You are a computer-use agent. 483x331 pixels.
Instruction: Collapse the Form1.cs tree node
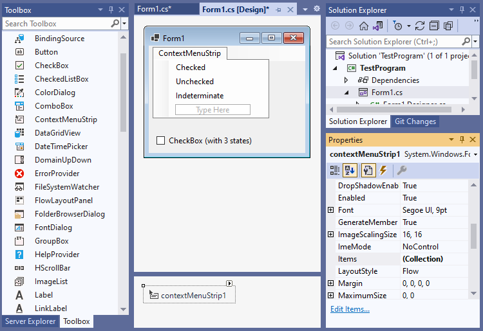click(x=346, y=93)
